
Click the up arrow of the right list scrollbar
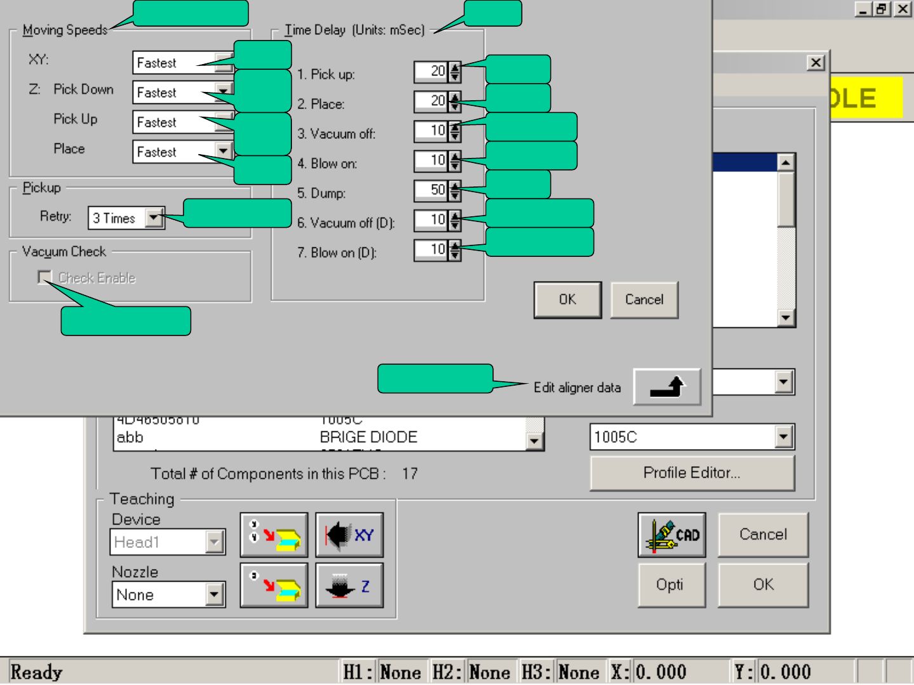pos(786,162)
